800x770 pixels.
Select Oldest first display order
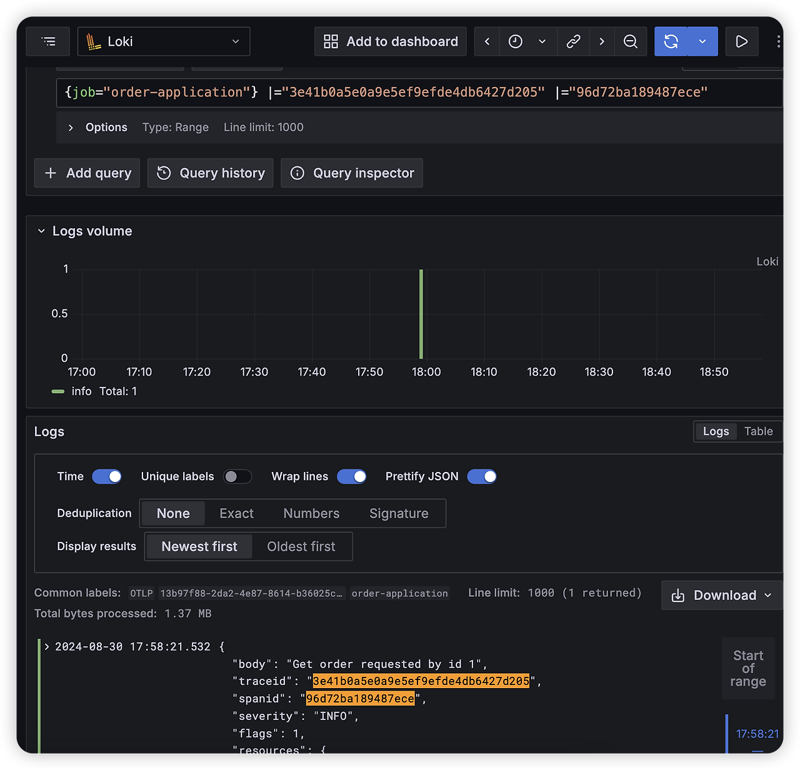tap(301, 546)
